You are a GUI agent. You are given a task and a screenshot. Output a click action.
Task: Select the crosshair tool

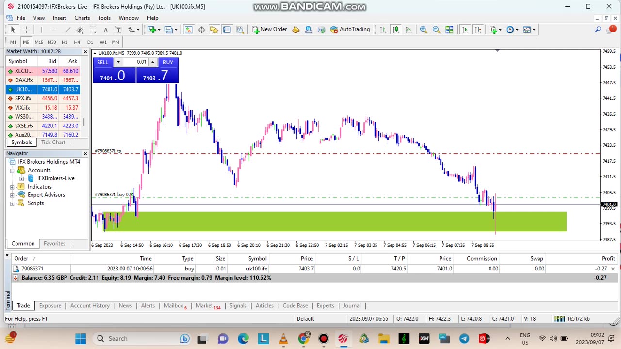point(26,30)
